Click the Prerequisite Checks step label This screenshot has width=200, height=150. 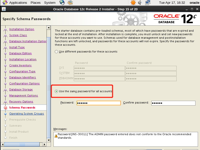22,120
